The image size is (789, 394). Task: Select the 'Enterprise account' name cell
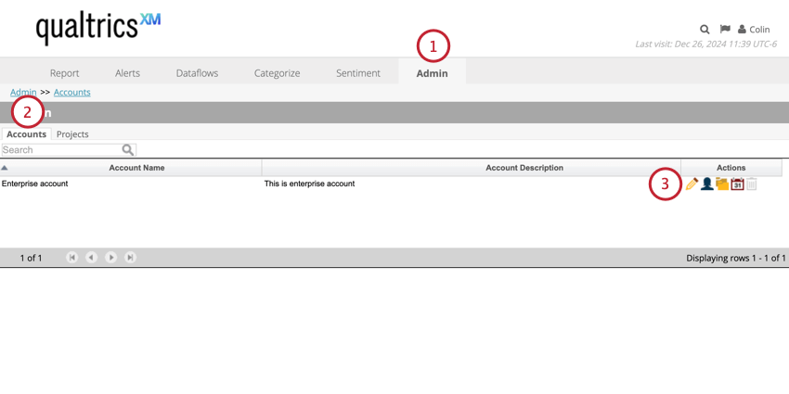point(34,184)
